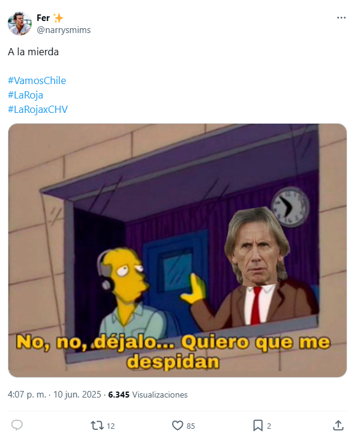Follow the #VamosChile hashtag
The height and width of the screenshot is (442, 352).
tap(37, 80)
